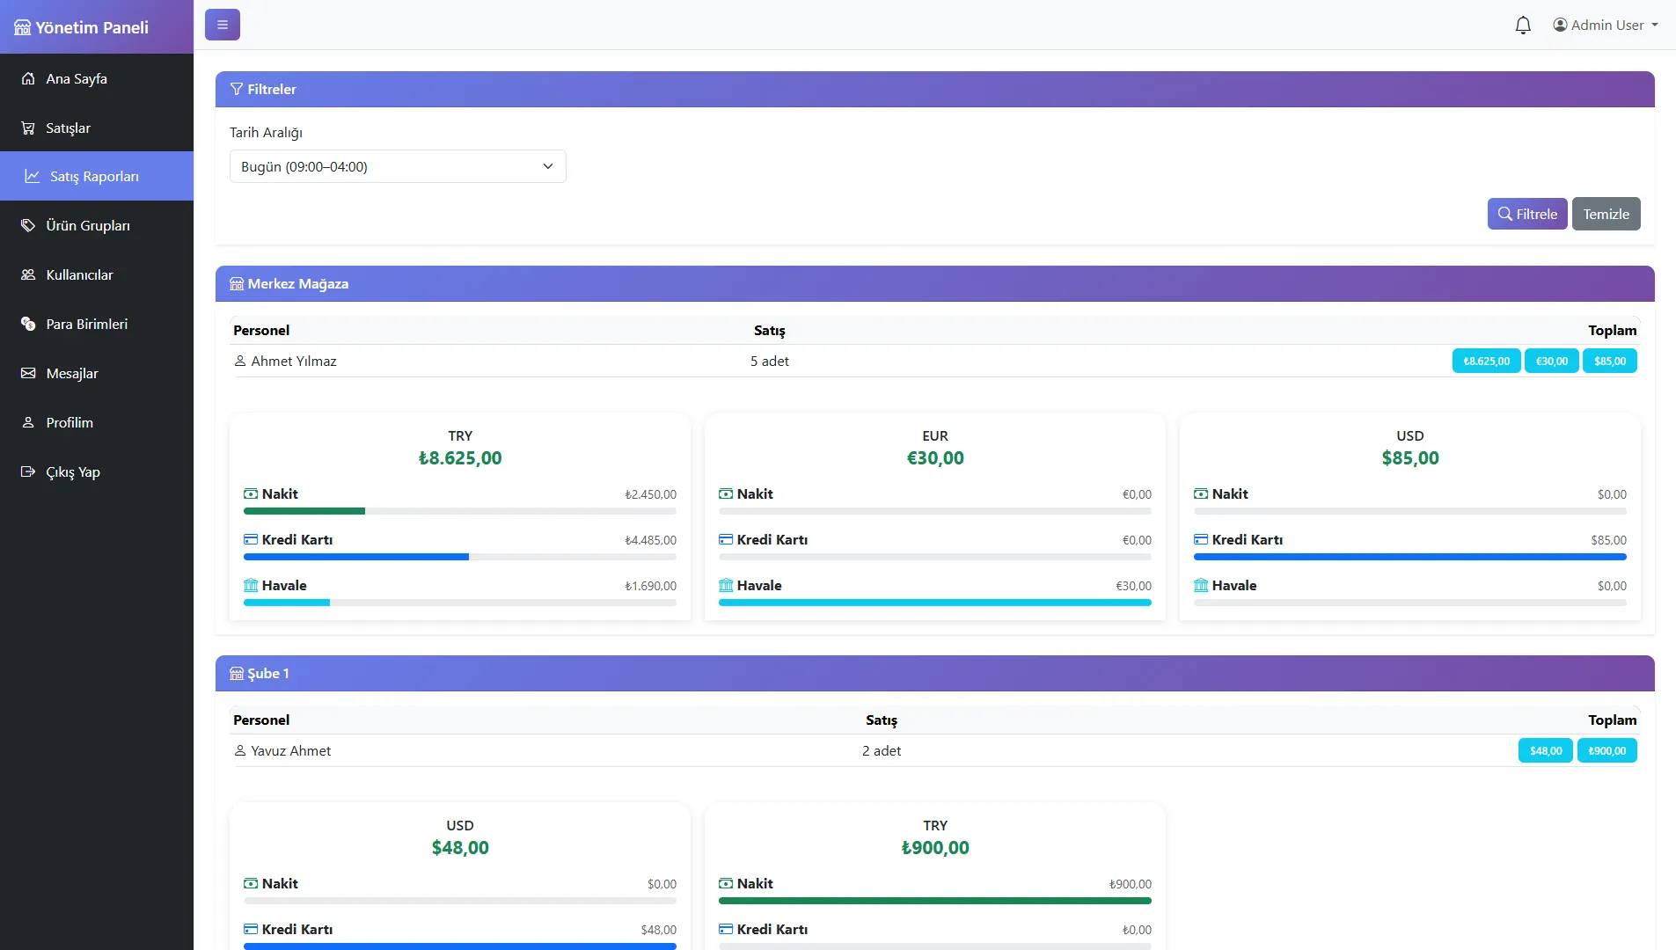Click Merkez Mağaza TRY Kredi Kartı progress bar
Screen dimensions: 1676x950
point(460,557)
